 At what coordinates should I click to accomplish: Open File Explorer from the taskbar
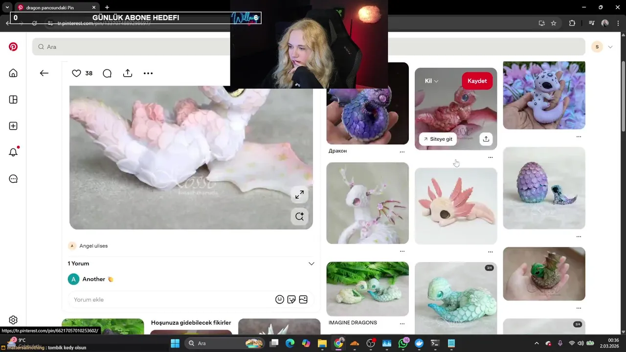[322, 343]
